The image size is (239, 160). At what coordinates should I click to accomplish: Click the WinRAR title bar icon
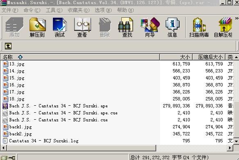3,2
